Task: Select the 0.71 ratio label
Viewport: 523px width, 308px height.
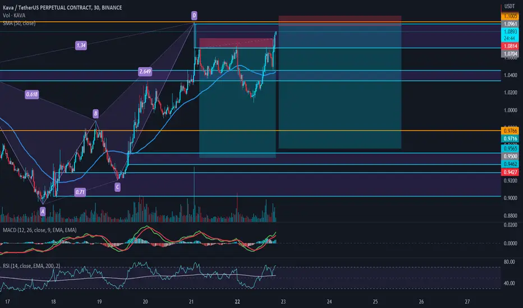Action: (x=80, y=192)
